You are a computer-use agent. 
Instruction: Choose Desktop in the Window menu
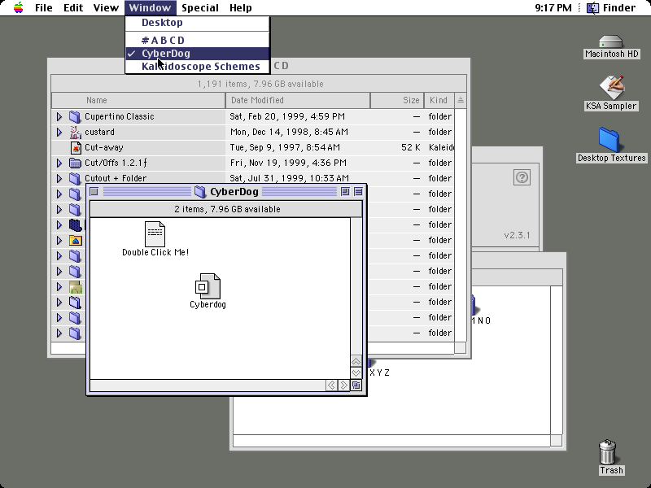click(x=197, y=23)
